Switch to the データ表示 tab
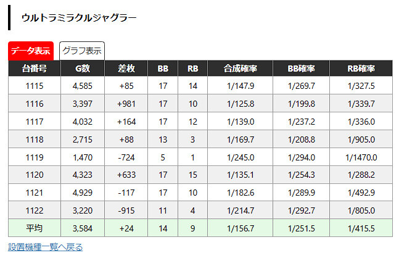Screen dimensions: 399x258 pyautogui.click(x=31, y=51)
